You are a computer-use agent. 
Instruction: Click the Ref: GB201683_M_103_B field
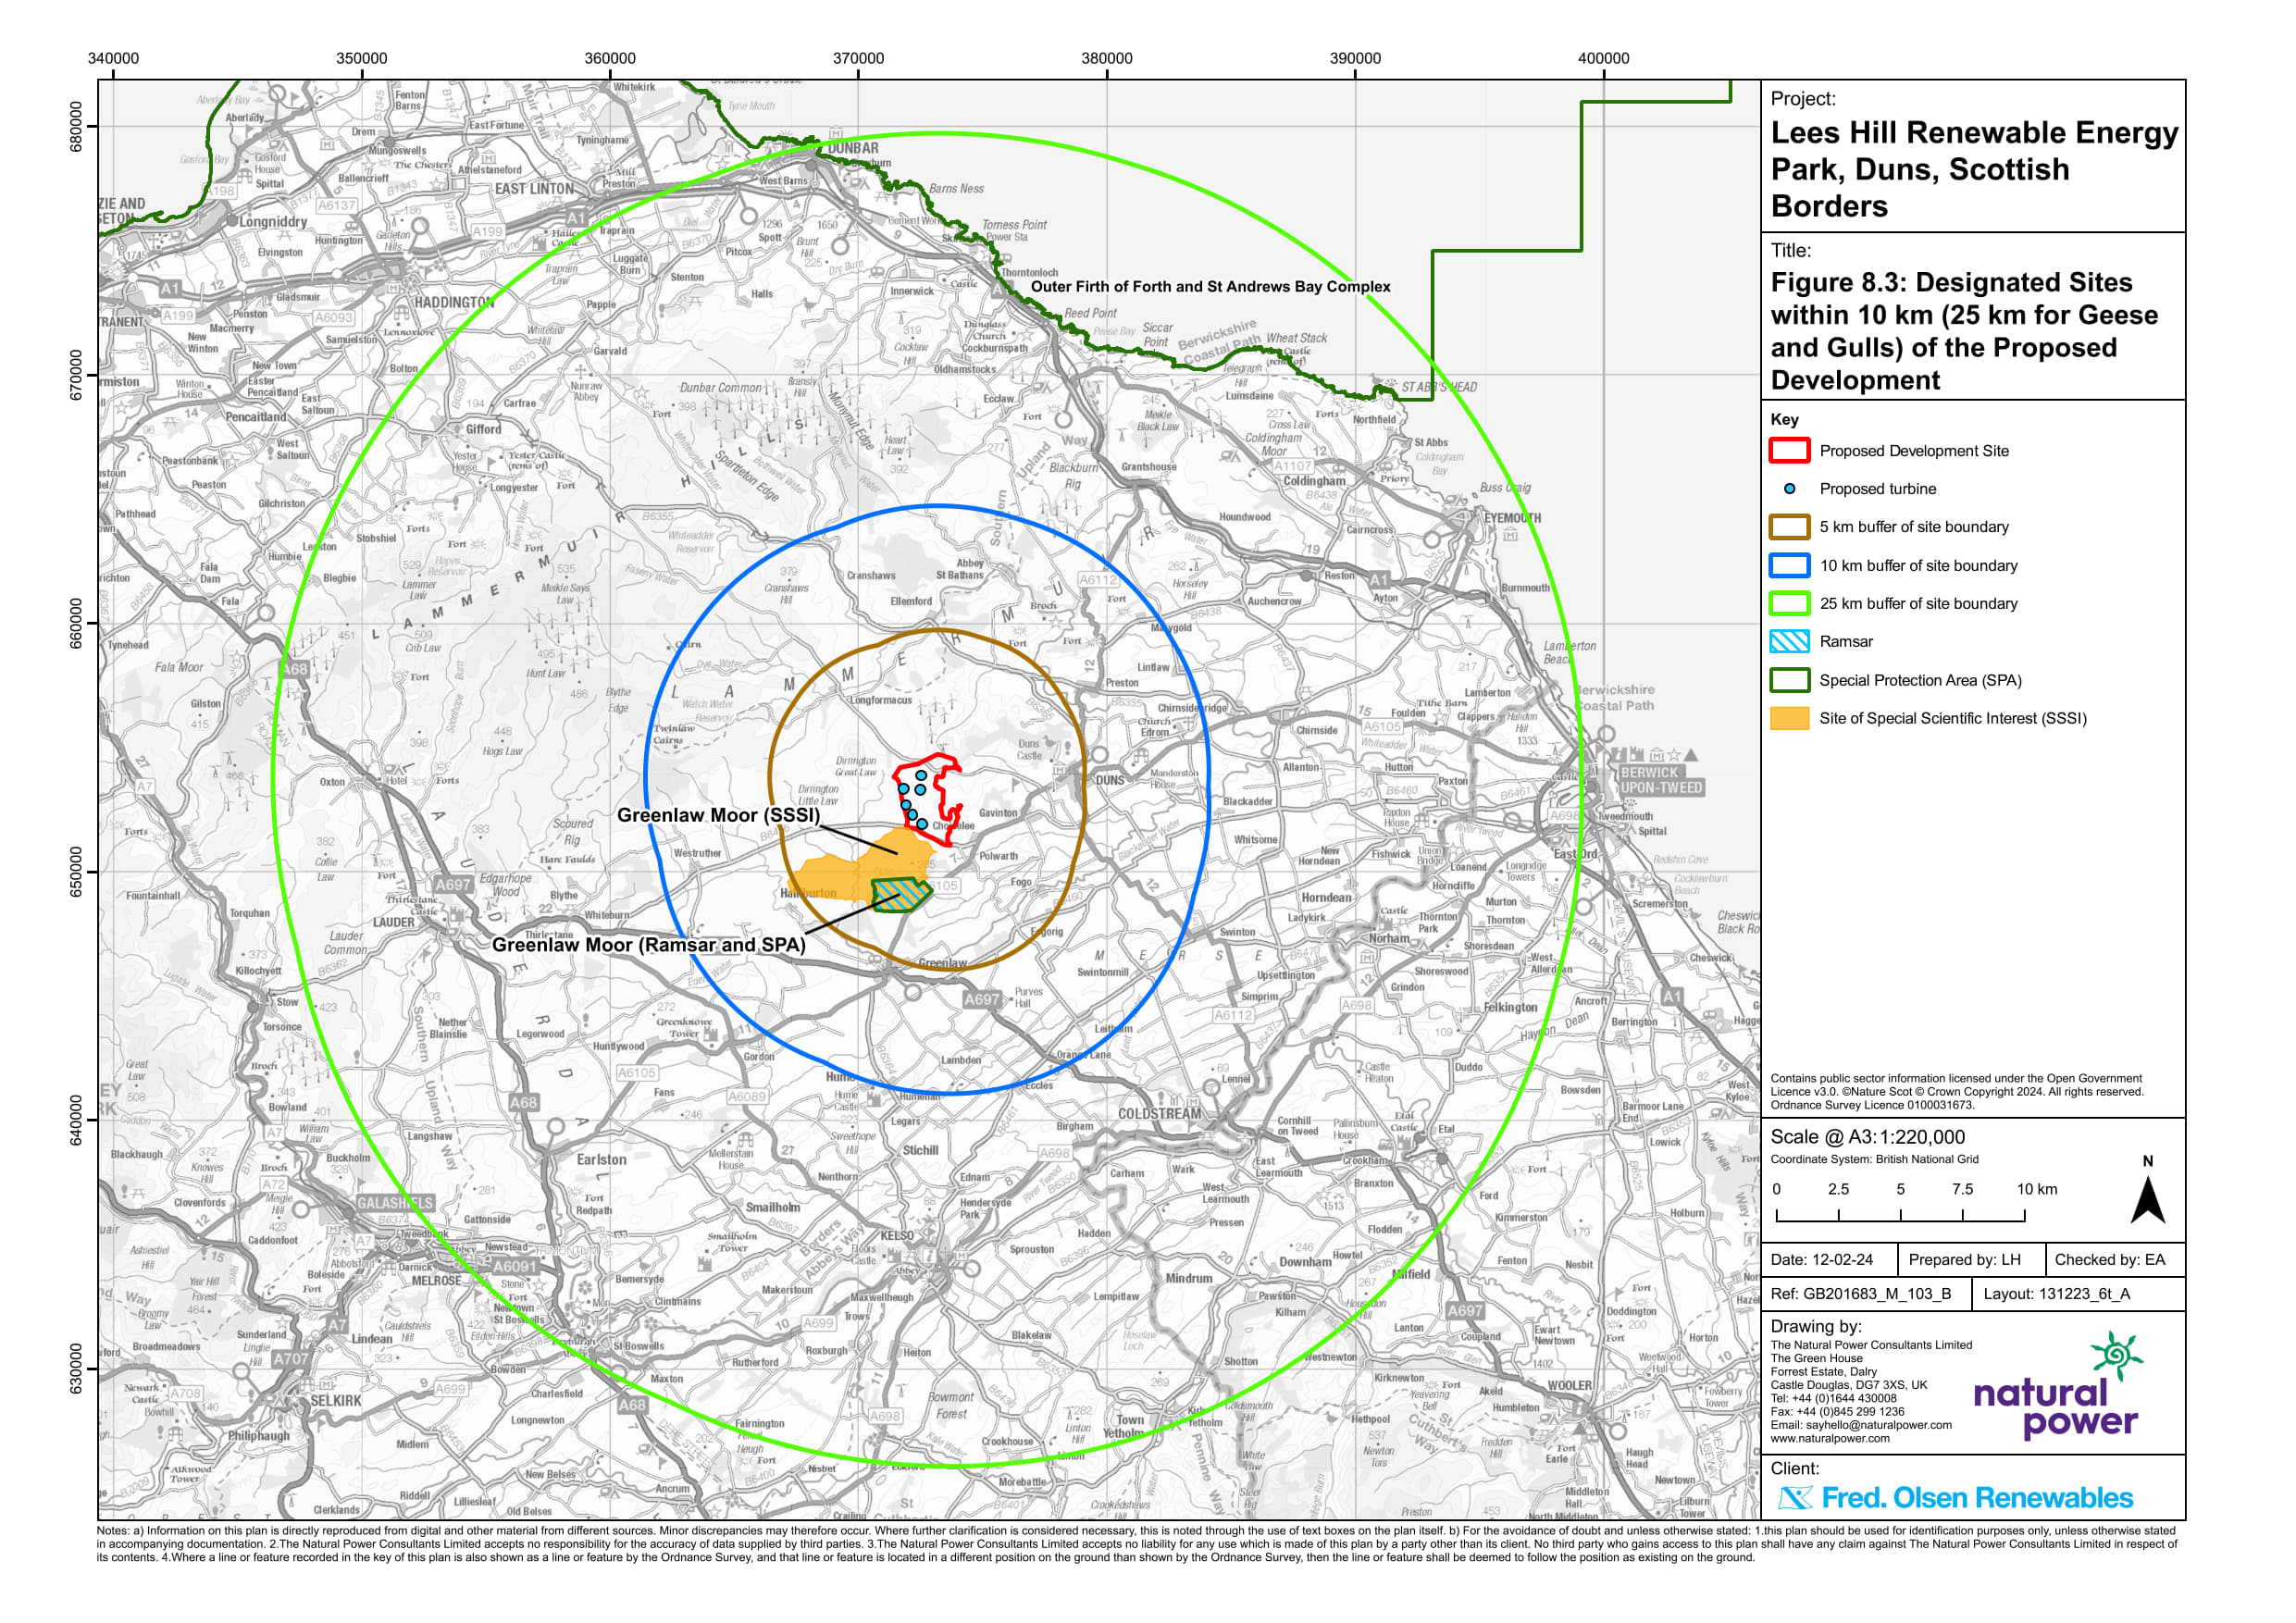coord(1860,1294)
